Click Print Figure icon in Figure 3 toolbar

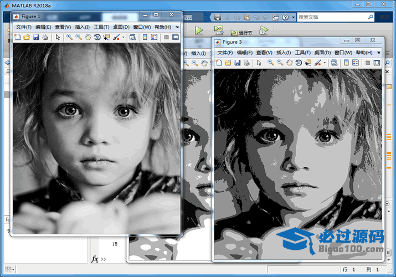click(246, 63)
